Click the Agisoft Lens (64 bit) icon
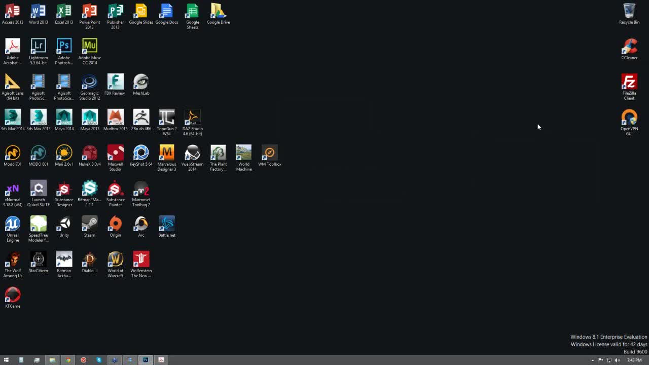Viewport: 649px width, 365px height. [13, 87]
